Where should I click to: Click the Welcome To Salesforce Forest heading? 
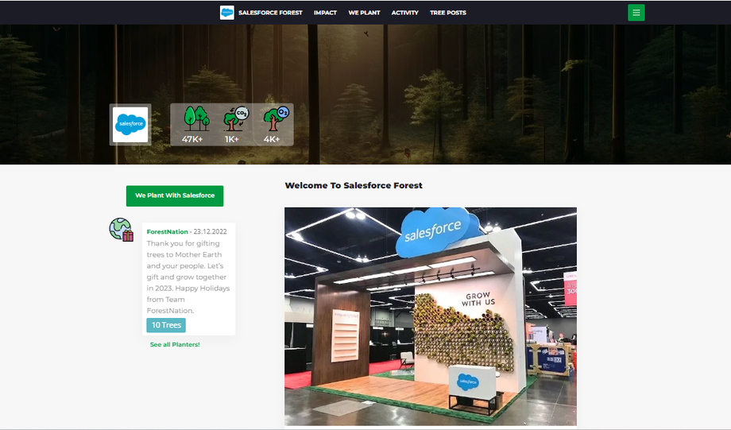click(354, 186)
